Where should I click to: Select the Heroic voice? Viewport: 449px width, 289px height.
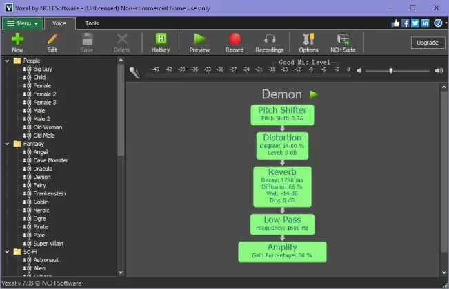tap(41, 210)
